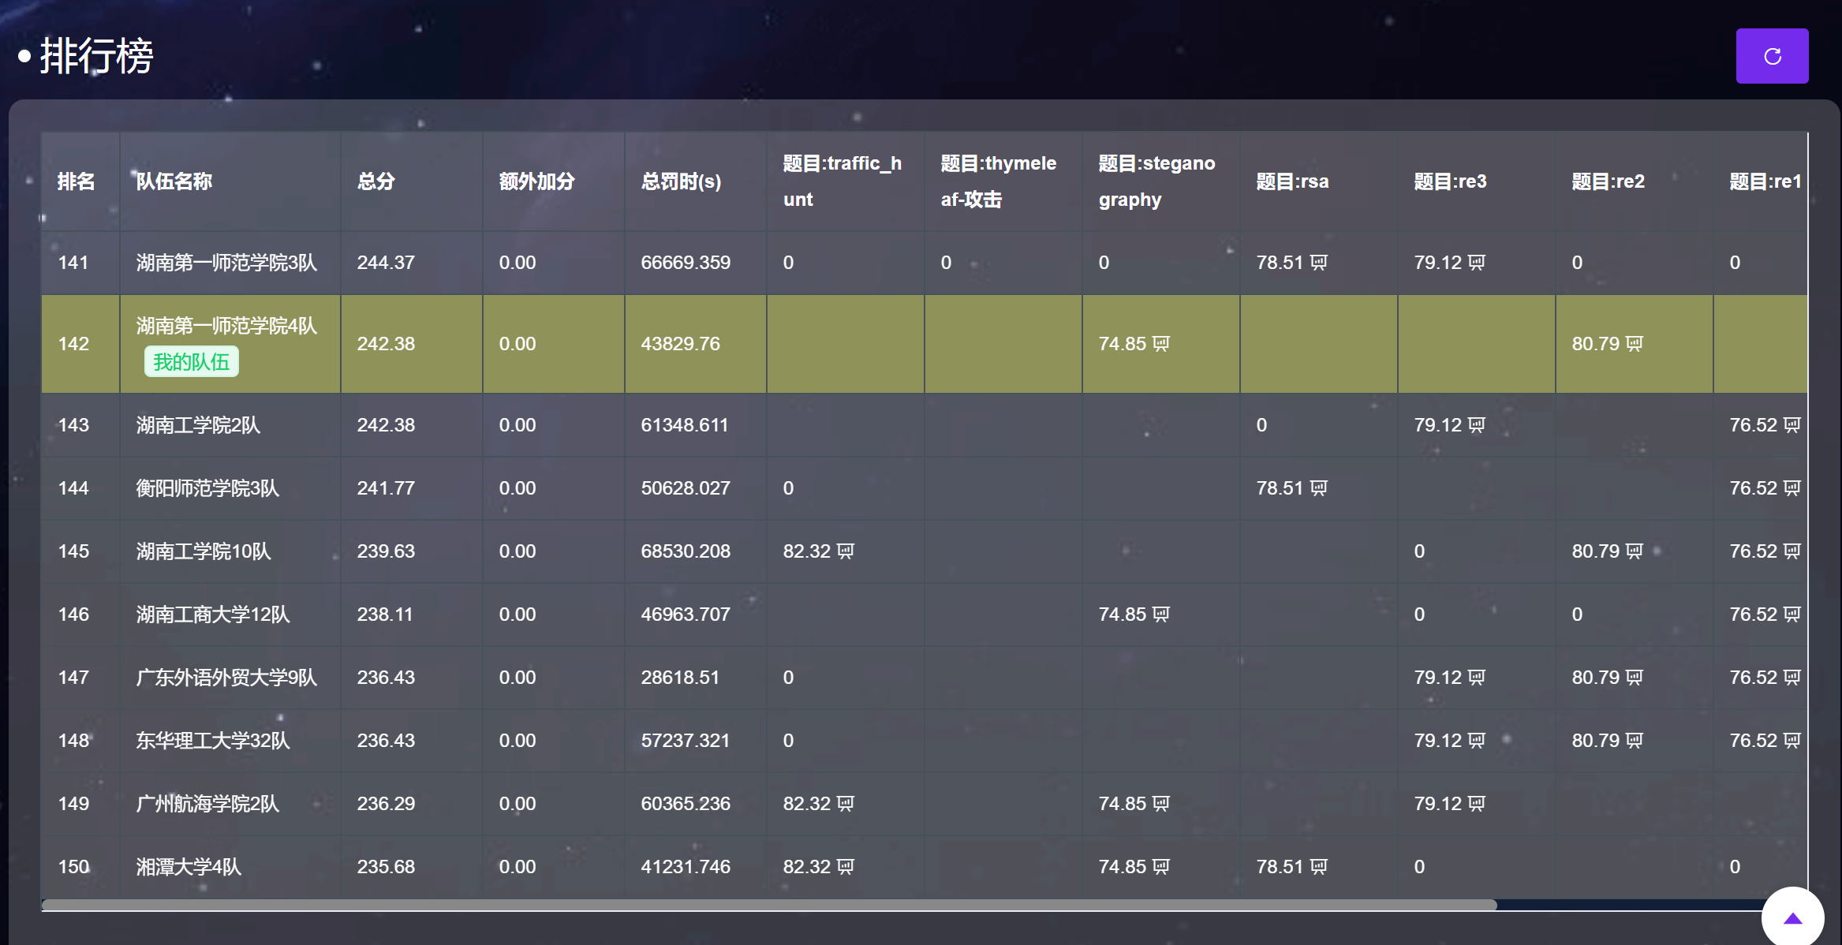This screenshot has height=945, width=1842.
Task: Click the 题目:rsa column header
Action: pos(1292,181)
